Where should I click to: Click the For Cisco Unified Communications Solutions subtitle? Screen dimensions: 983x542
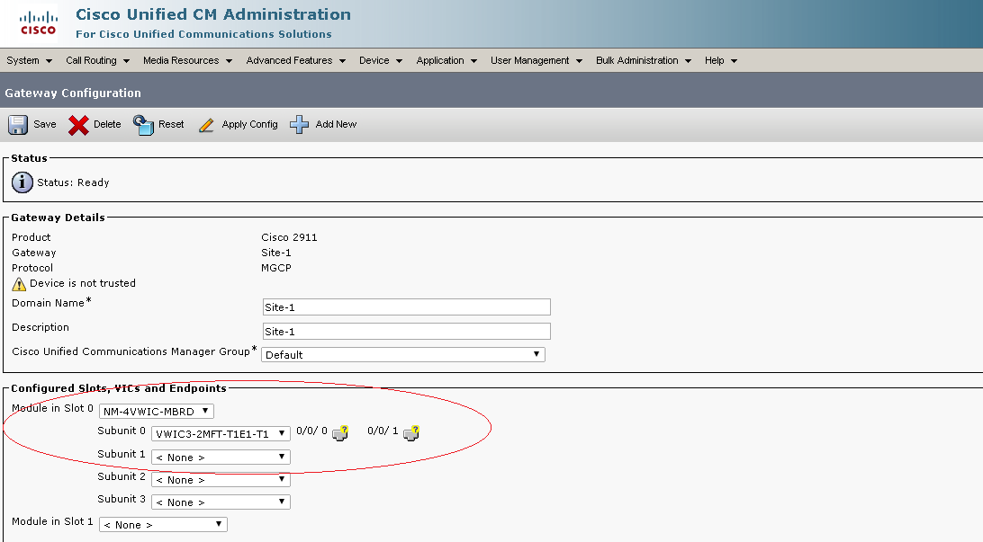coord(203,34)
